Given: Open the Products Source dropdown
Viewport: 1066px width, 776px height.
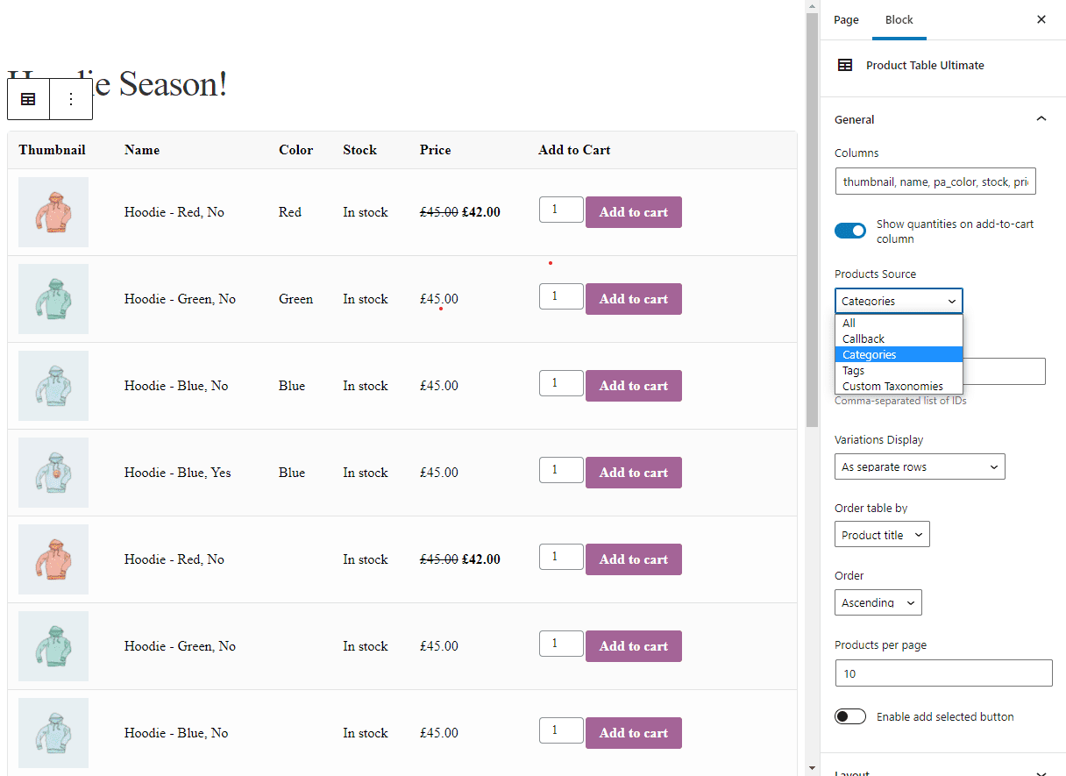Looking at the screenshot, I should 899,301.
